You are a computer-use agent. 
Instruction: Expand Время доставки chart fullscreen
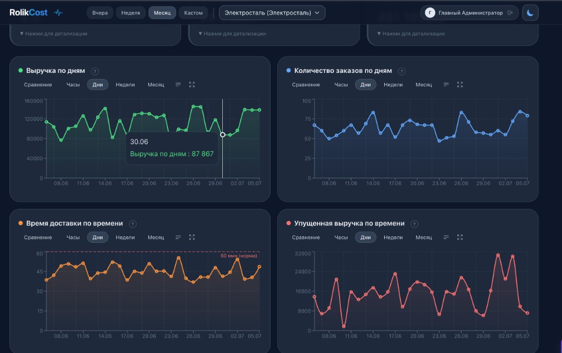point(192,237)
